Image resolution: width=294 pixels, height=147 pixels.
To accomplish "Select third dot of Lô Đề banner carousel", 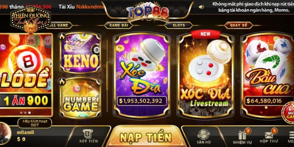I will point(30,113).
